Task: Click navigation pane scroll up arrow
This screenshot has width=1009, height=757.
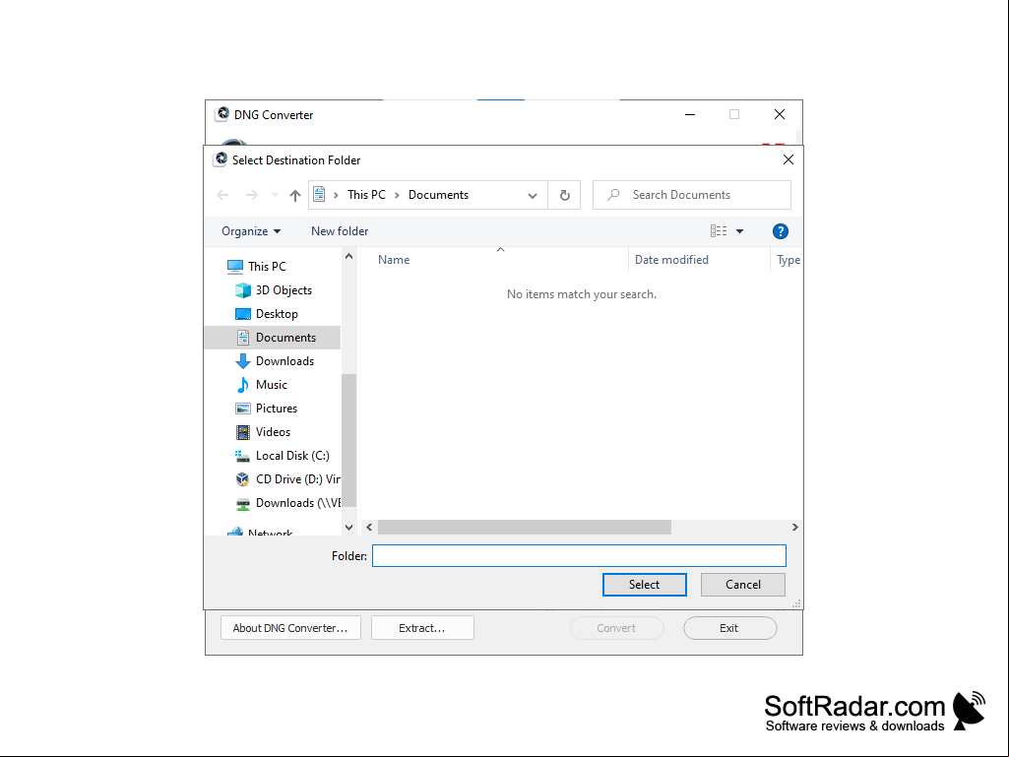Action: [348, 256]
